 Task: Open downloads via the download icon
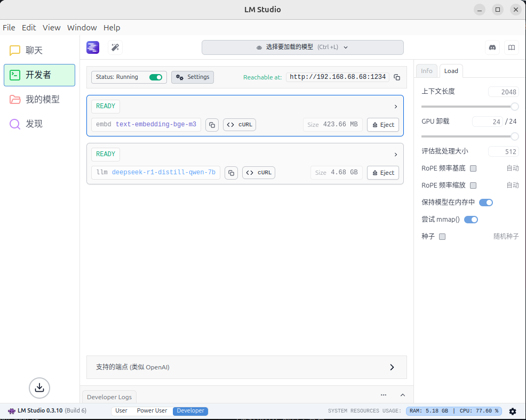(39, 388)
